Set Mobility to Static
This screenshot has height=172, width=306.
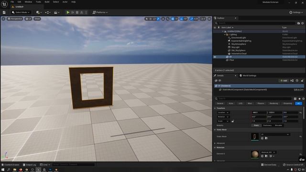(x=256, y=125)
